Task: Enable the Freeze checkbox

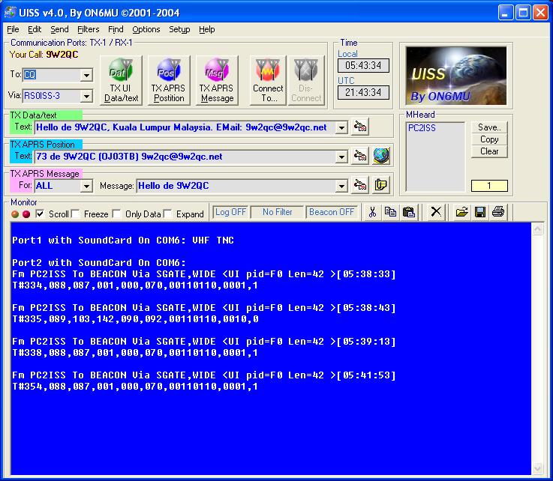Action: 76,214
